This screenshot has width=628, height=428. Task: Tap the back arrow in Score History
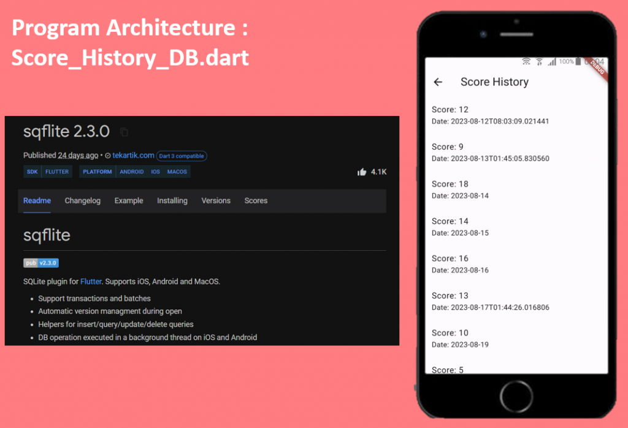coord(438,82)
